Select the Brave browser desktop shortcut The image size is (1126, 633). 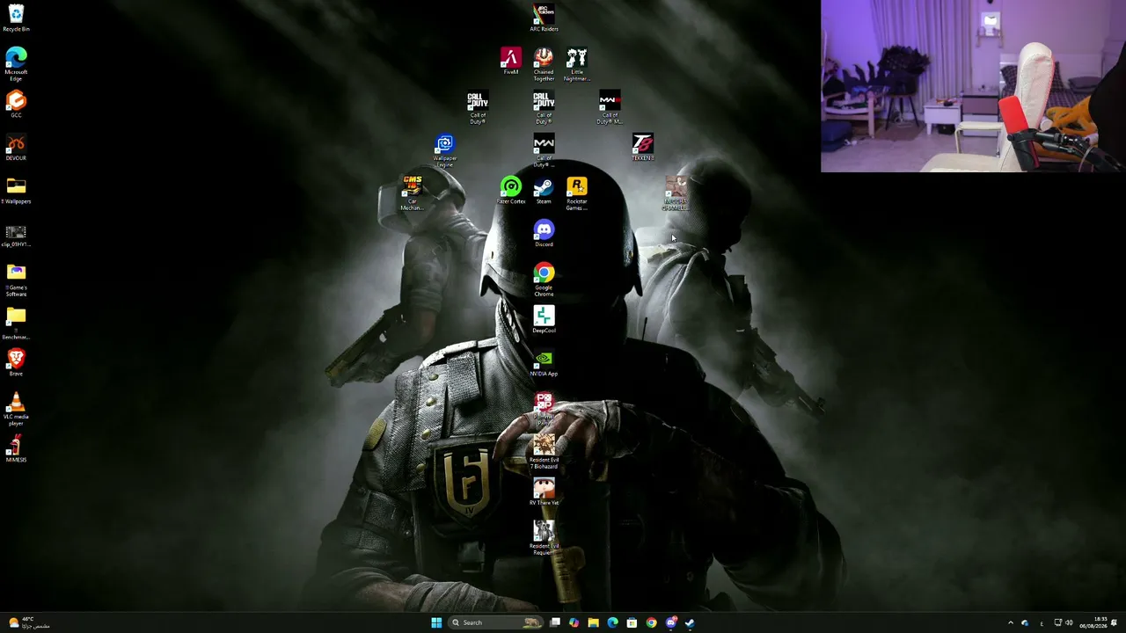(16, 362)
